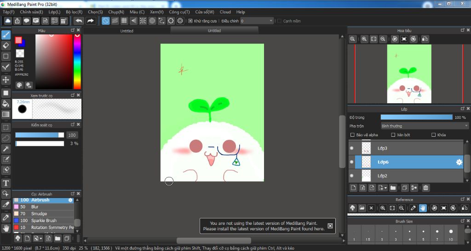
Task: Click the Redo arrow in toolbar
Action: click(90, 21)
